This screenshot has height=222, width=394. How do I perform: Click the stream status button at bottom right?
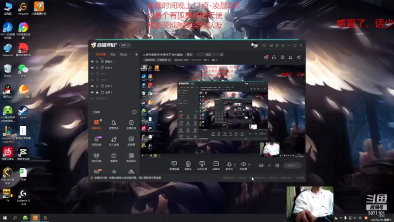(292, 165)
